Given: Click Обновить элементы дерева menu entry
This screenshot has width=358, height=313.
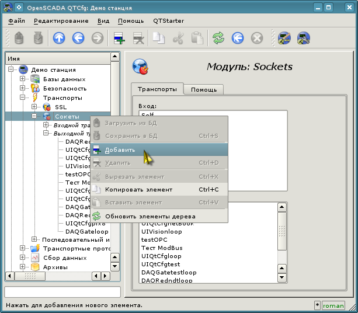Looking at the screenshot, I should point(150,216).
